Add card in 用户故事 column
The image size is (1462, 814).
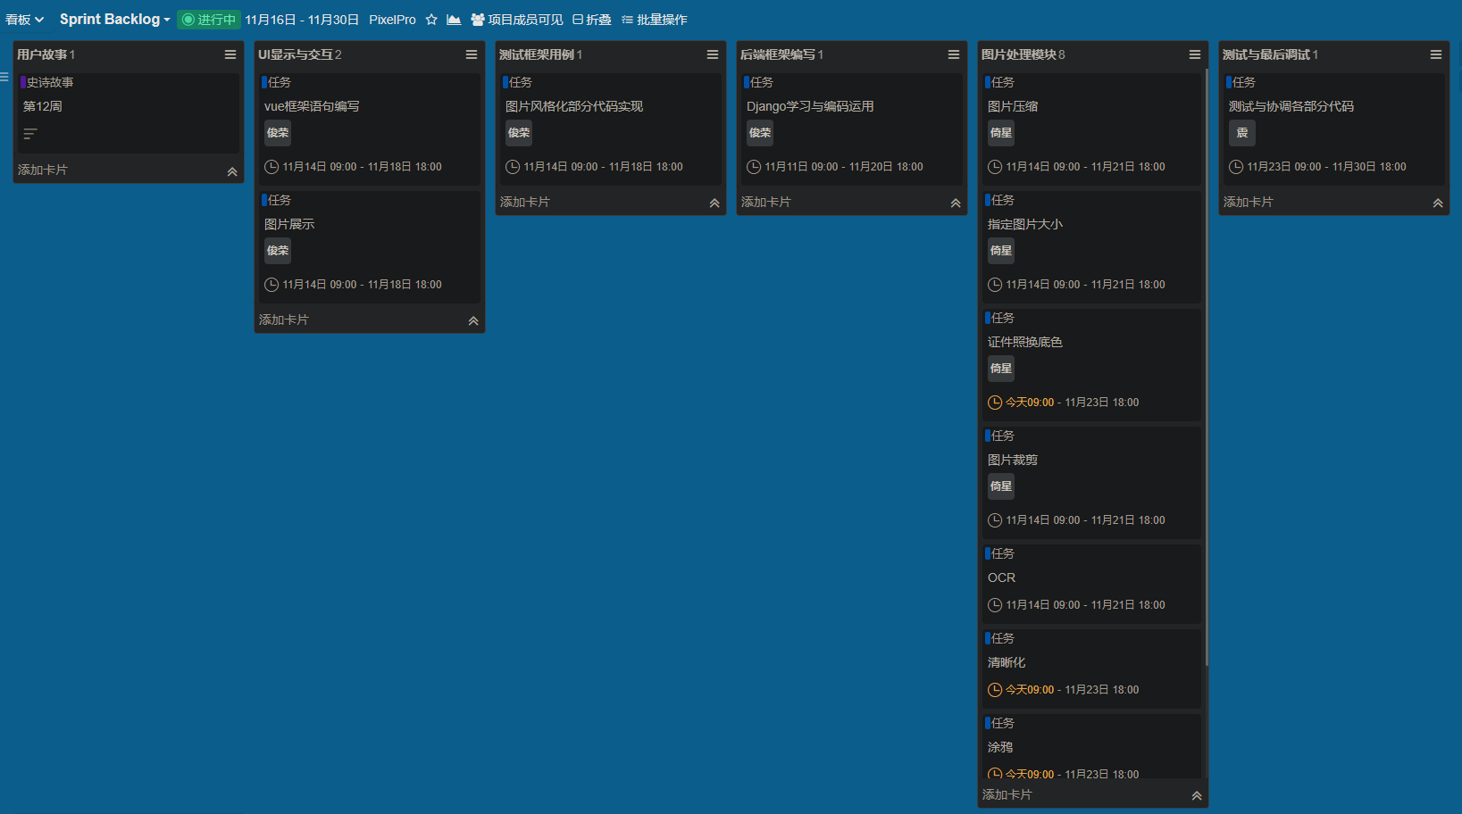tap(43, 170)
